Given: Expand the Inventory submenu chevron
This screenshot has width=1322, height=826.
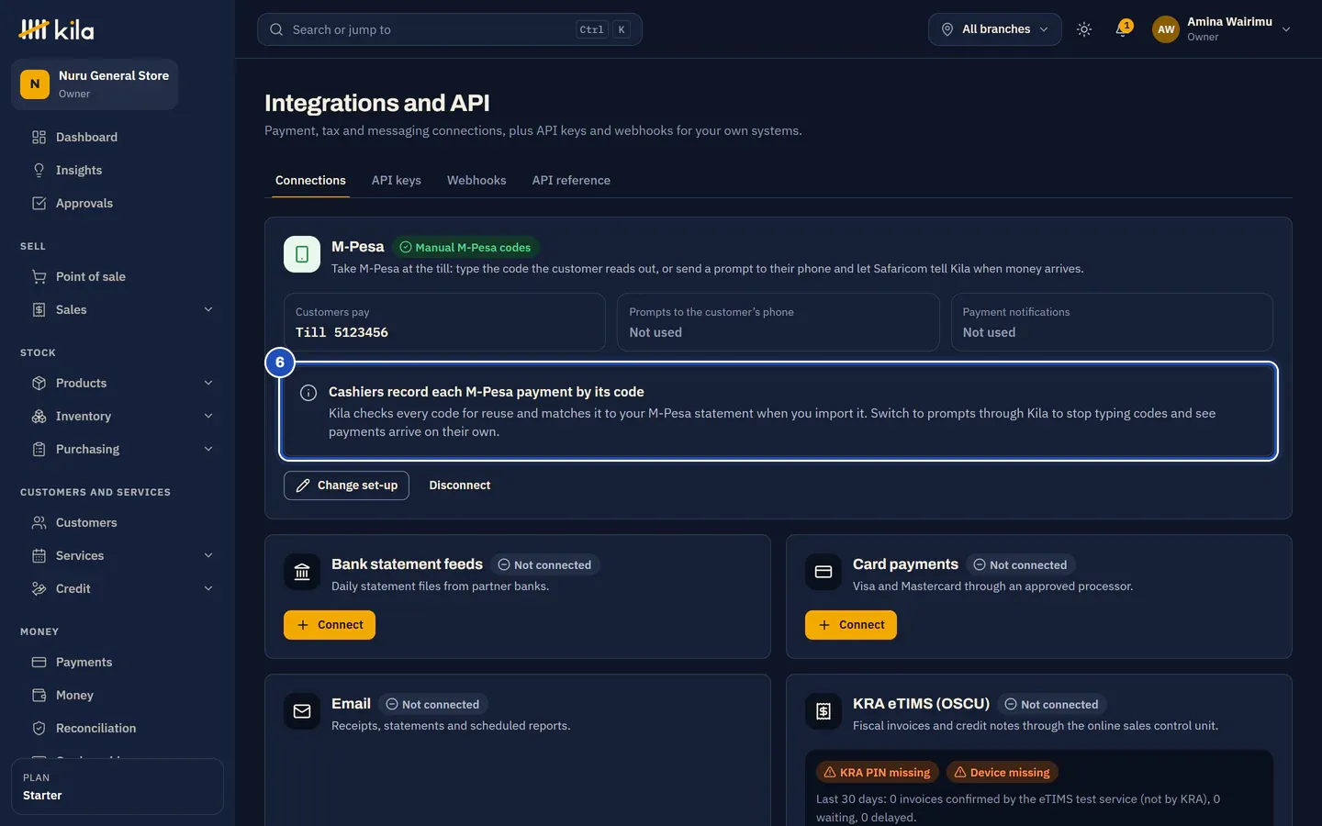Looking at the screenshot, I should pyautogui.click(x=208, y=417).
